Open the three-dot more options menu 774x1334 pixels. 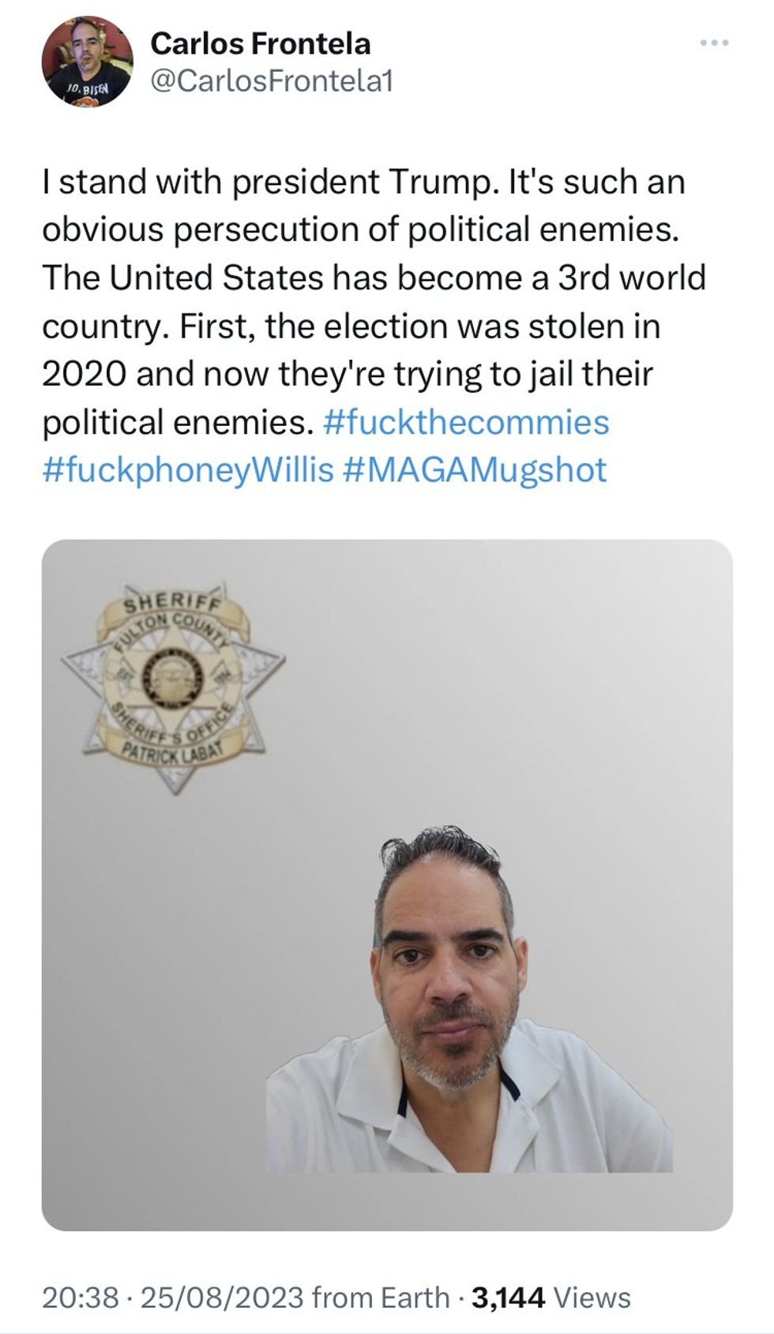click(x=714, y=43)
